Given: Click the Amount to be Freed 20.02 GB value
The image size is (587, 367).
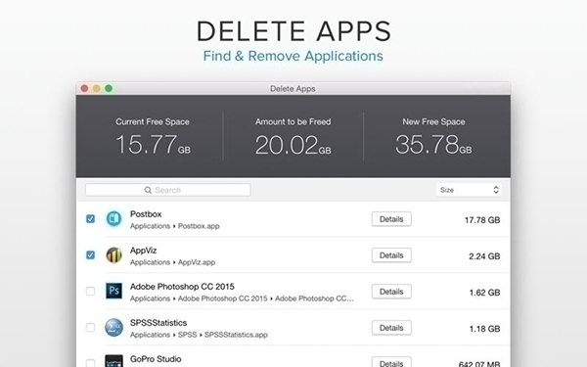Looking at the screenshot, I should click(x=293, y=145).
